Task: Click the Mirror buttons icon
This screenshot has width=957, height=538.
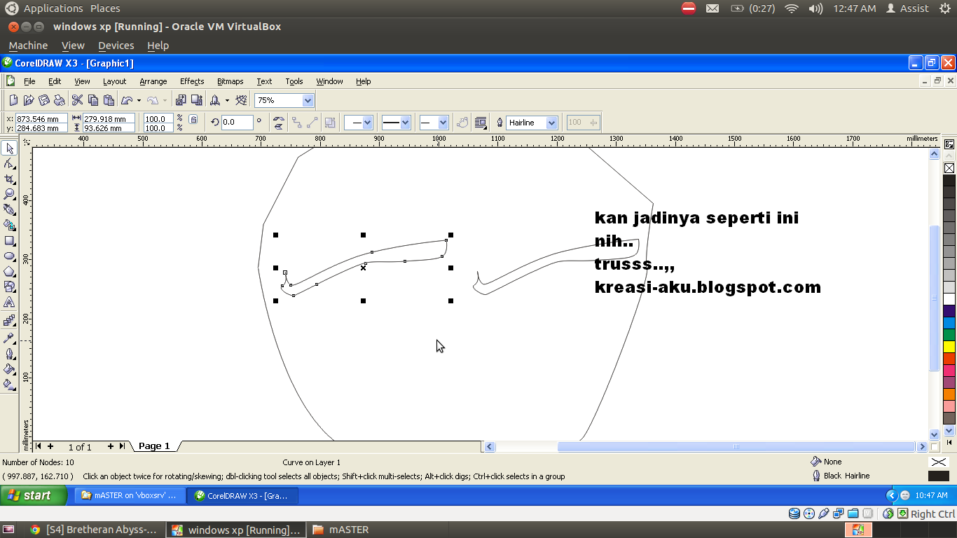Action: [x=278, y=123]
